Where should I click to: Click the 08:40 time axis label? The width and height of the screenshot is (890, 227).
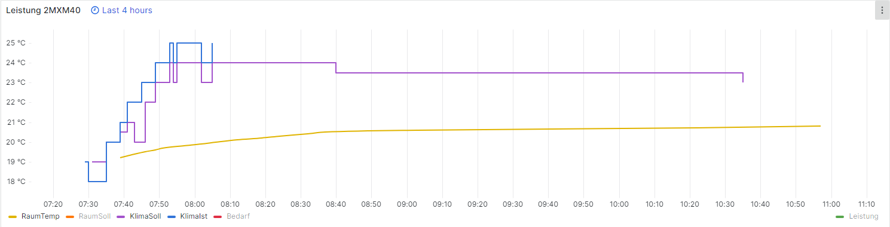(x=336, y=204)
